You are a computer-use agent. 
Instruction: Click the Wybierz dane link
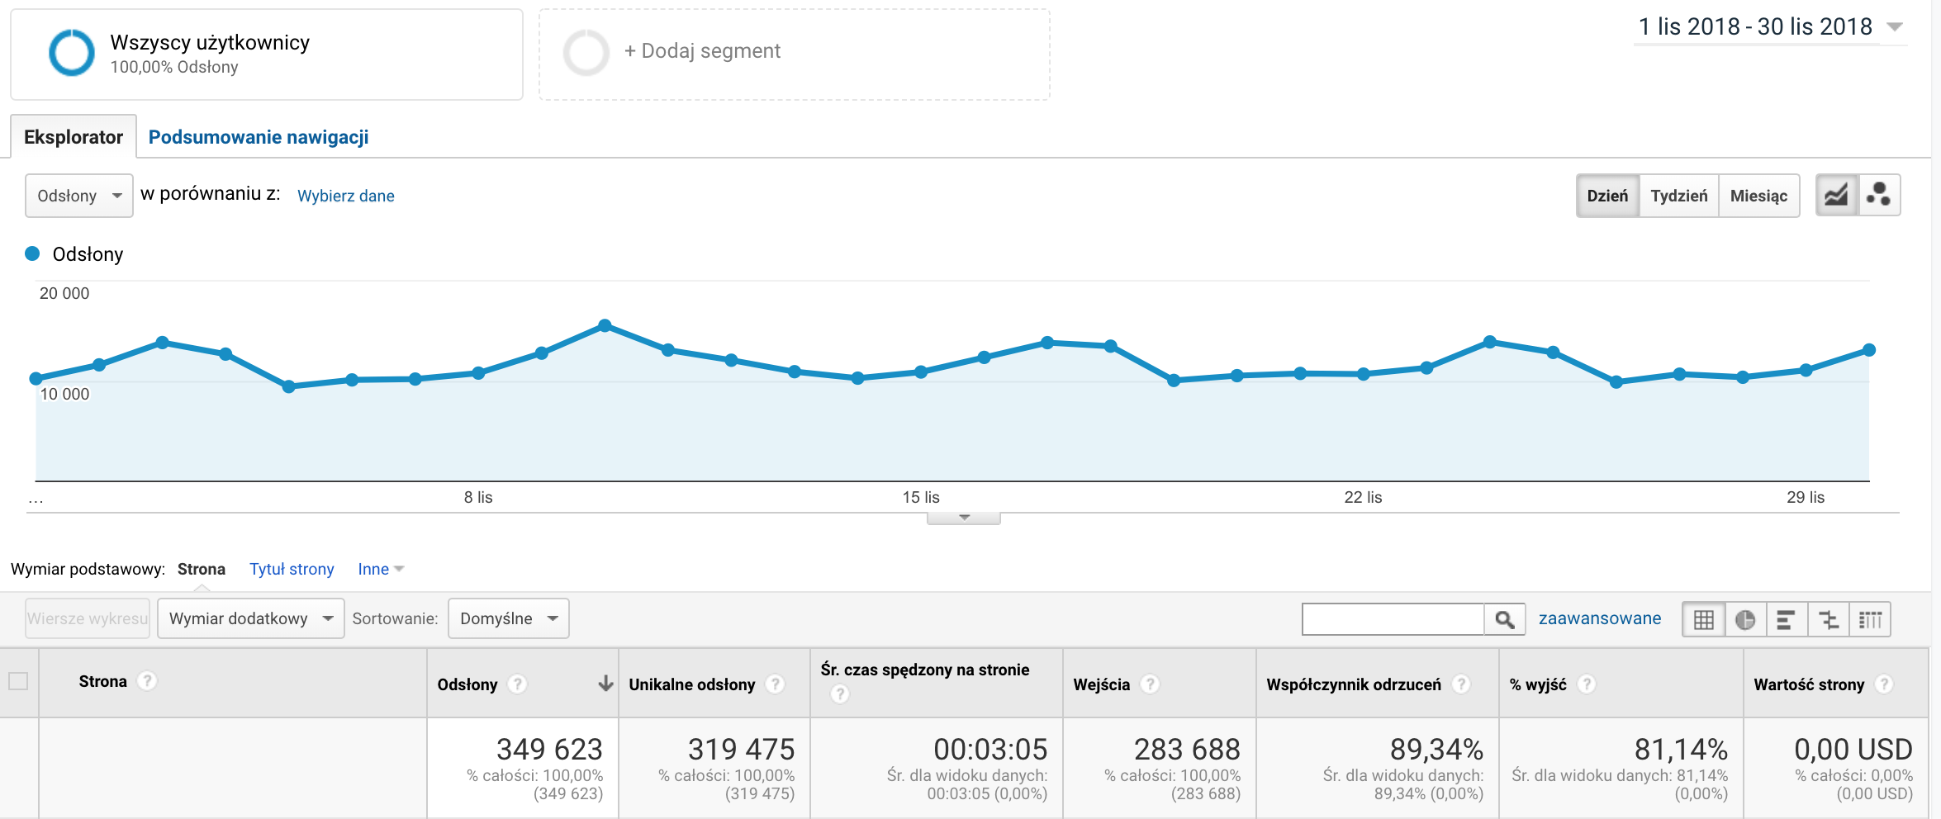pos(345,196)
